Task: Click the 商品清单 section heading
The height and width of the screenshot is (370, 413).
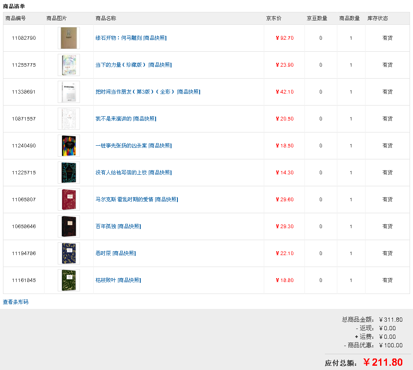Action: click(x=14, y=6)
